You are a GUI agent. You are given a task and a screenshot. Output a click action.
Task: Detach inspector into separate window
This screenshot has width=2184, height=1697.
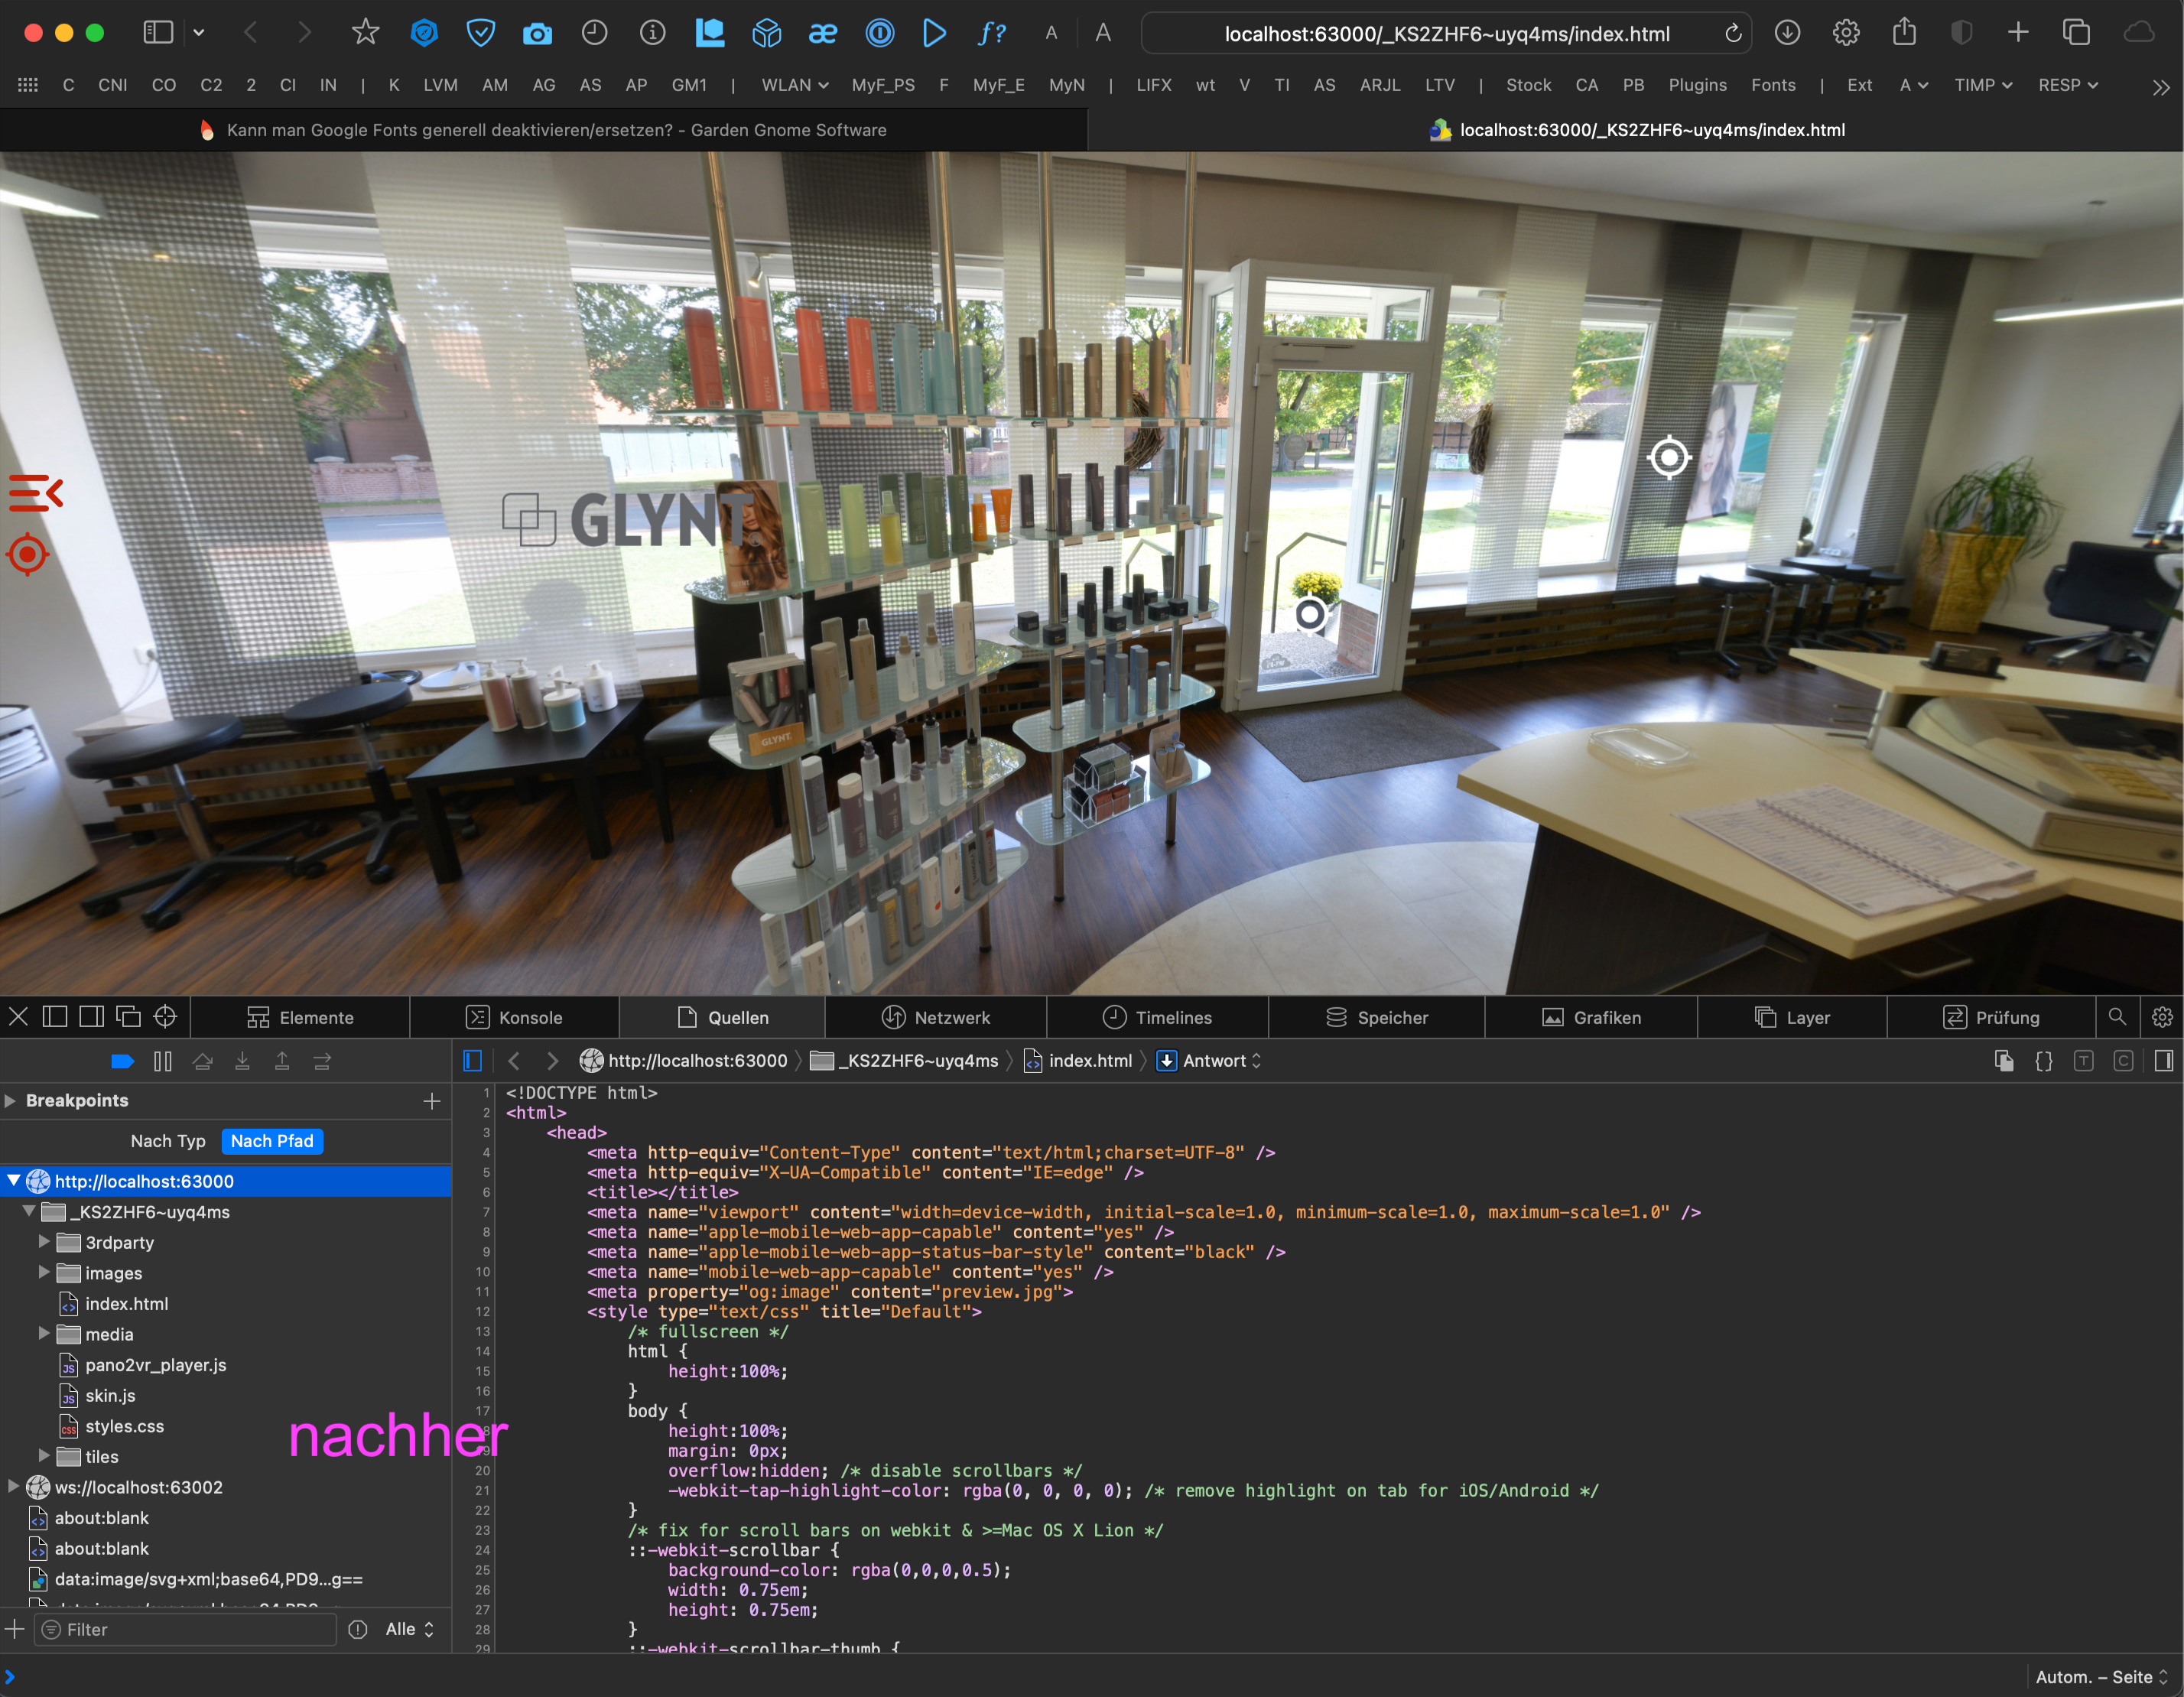click(128, 1017)
